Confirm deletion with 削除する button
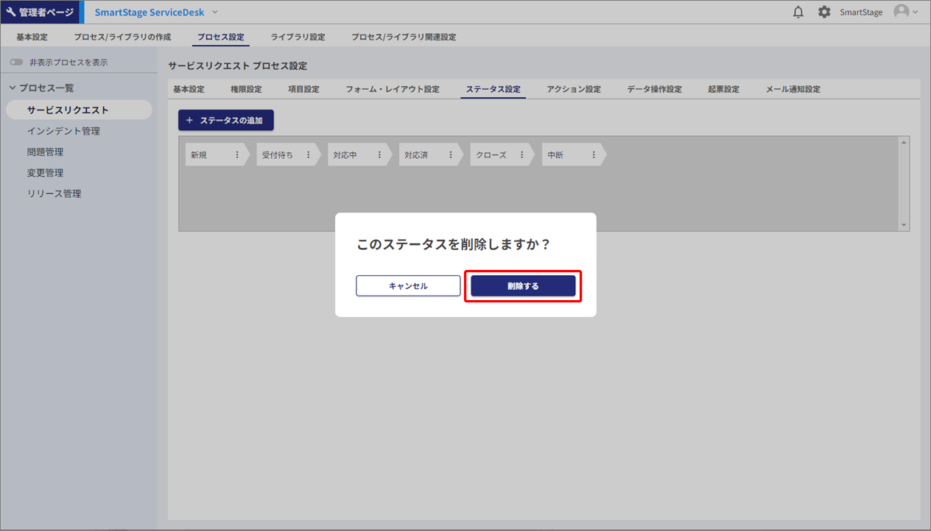Screen dimensions: 931x531 click(x=523, y=286)
